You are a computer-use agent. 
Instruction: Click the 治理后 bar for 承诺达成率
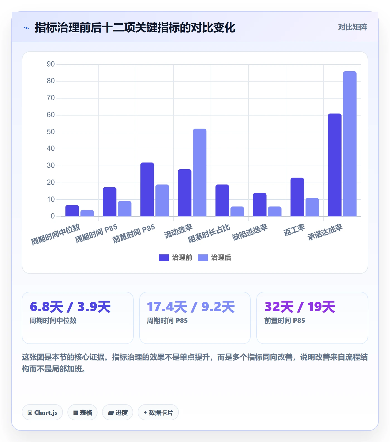(x=350, y=144)
